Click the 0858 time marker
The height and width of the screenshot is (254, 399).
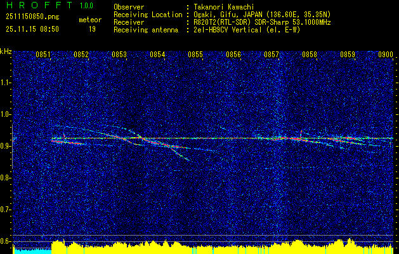pos(310,55)
